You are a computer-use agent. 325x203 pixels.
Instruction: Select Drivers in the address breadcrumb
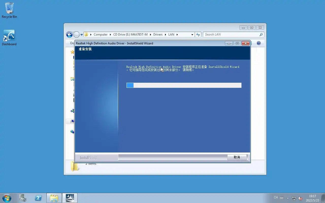pos(158,35)
